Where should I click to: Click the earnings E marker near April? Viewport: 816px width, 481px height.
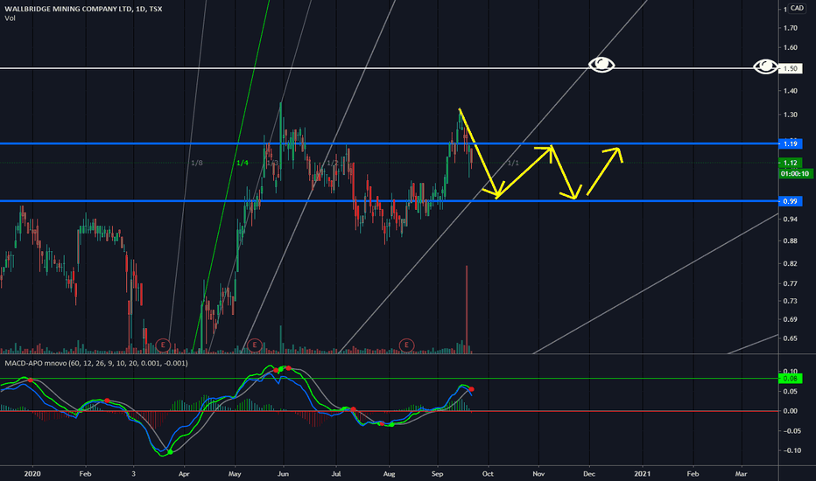pos(163,345)
